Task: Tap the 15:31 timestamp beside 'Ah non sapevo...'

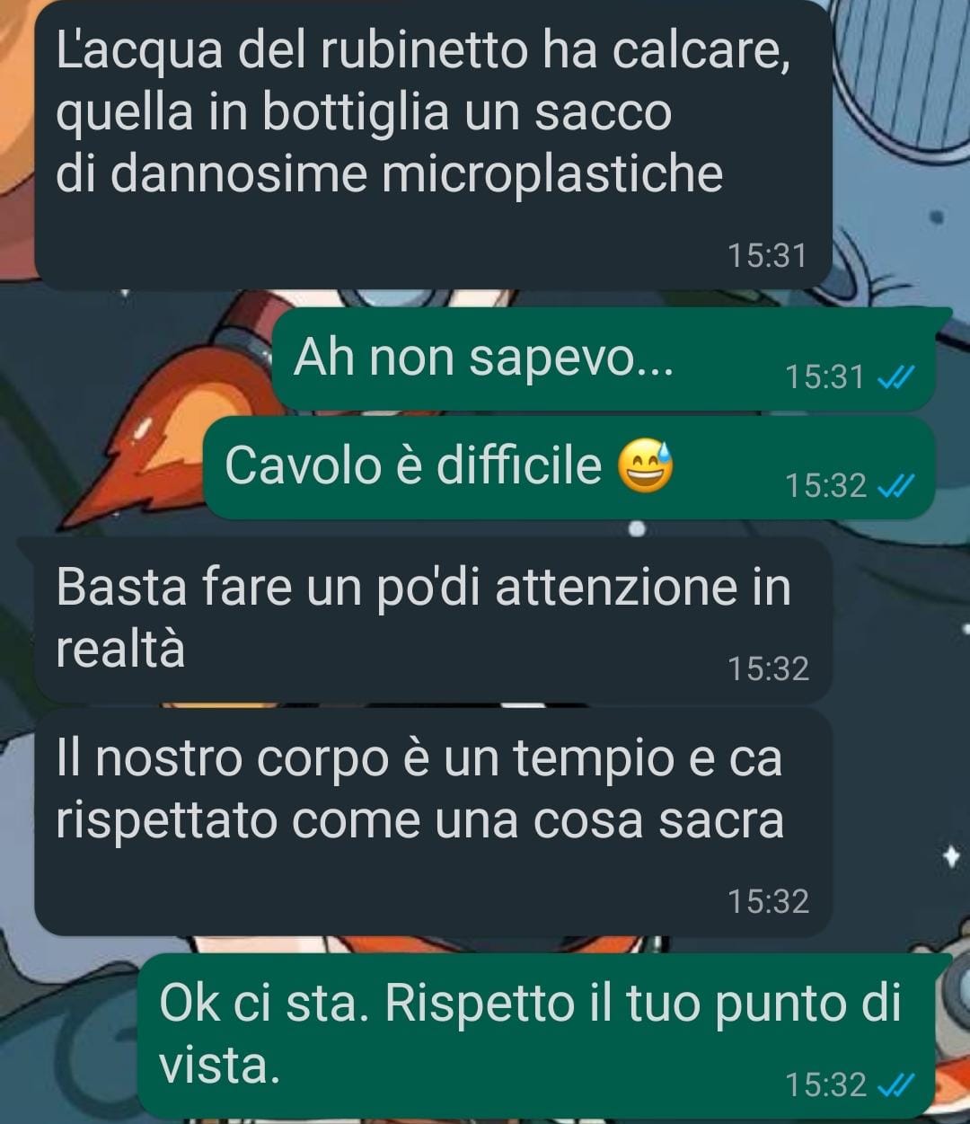Action: [824, 377]
